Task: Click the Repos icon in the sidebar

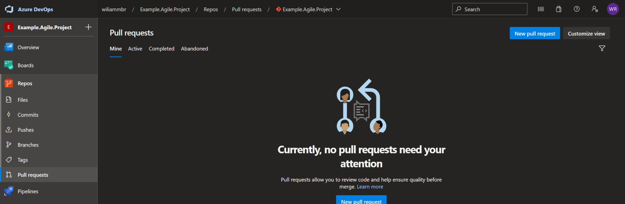Action: [x=9, y=83]
